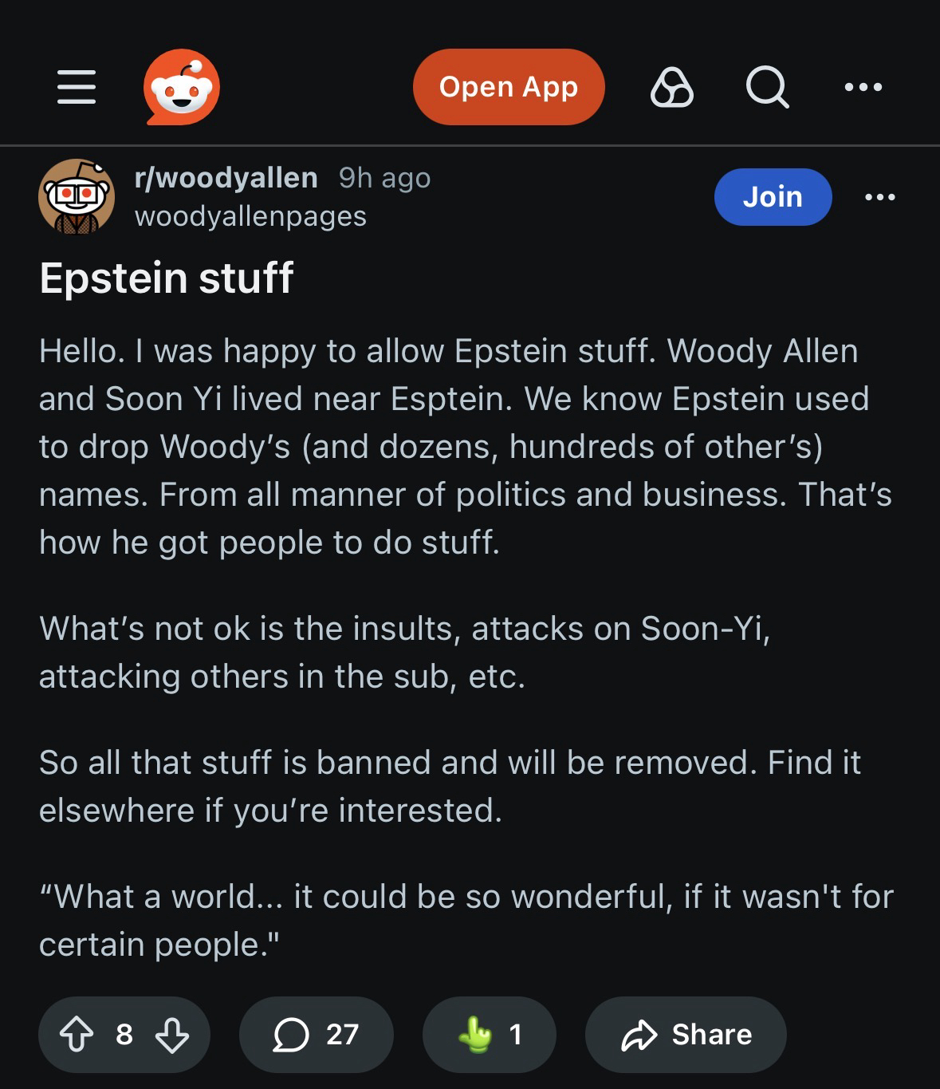Go to the Reddit home logo
This screenshot has width=940, height=1089.
[182, 87]
